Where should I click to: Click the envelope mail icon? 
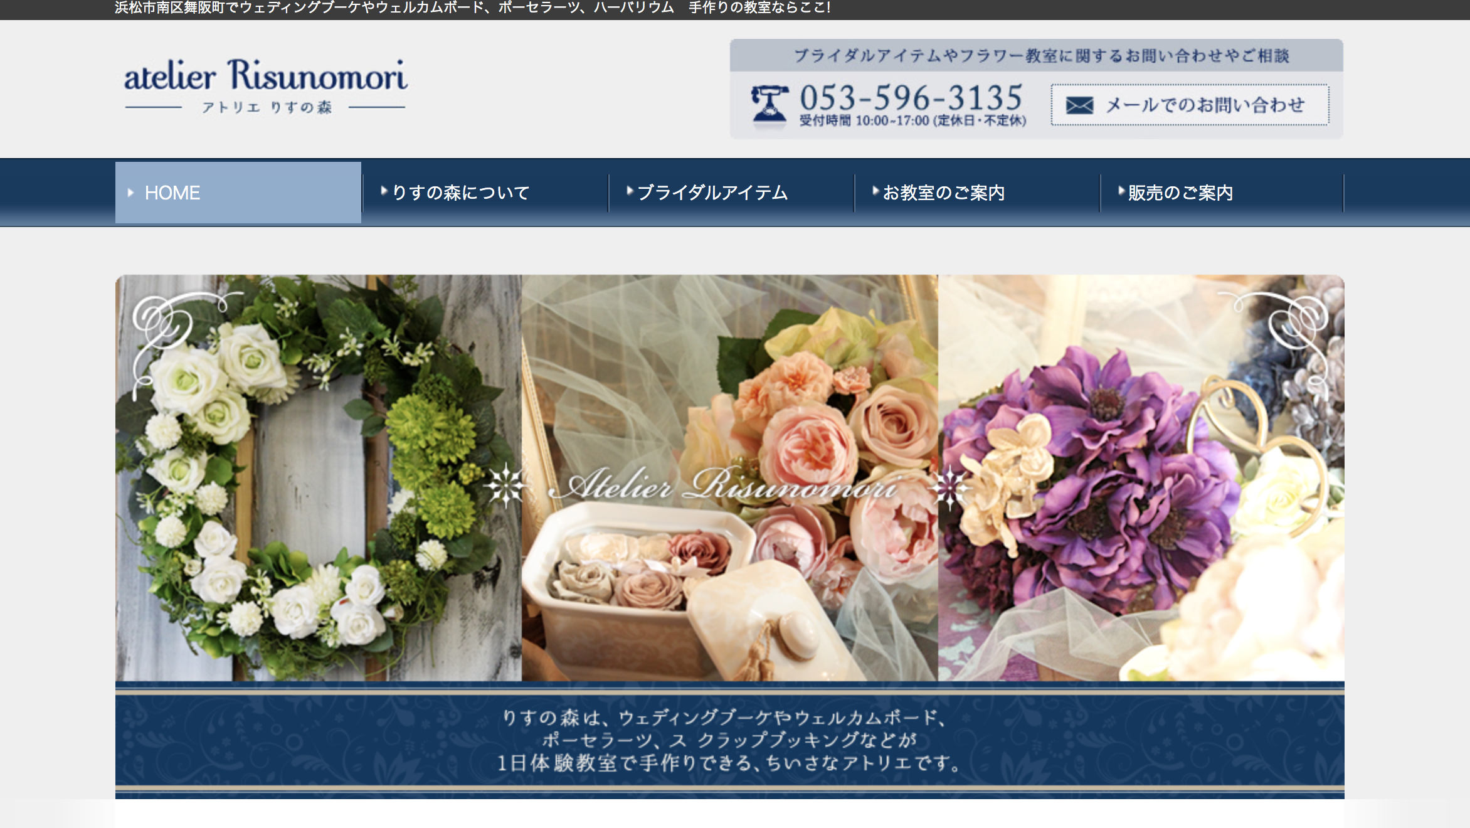[1079, 105]
